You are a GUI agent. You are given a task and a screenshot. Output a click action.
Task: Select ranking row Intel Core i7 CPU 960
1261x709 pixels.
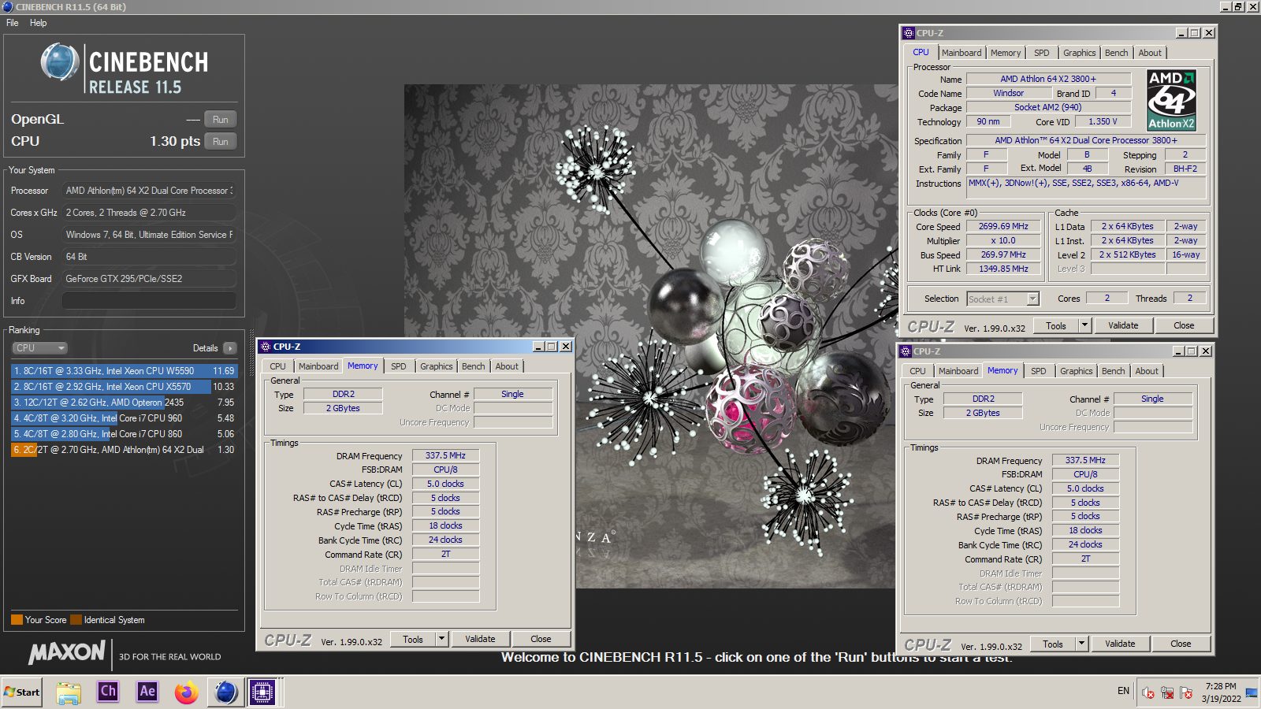[124, 418]
